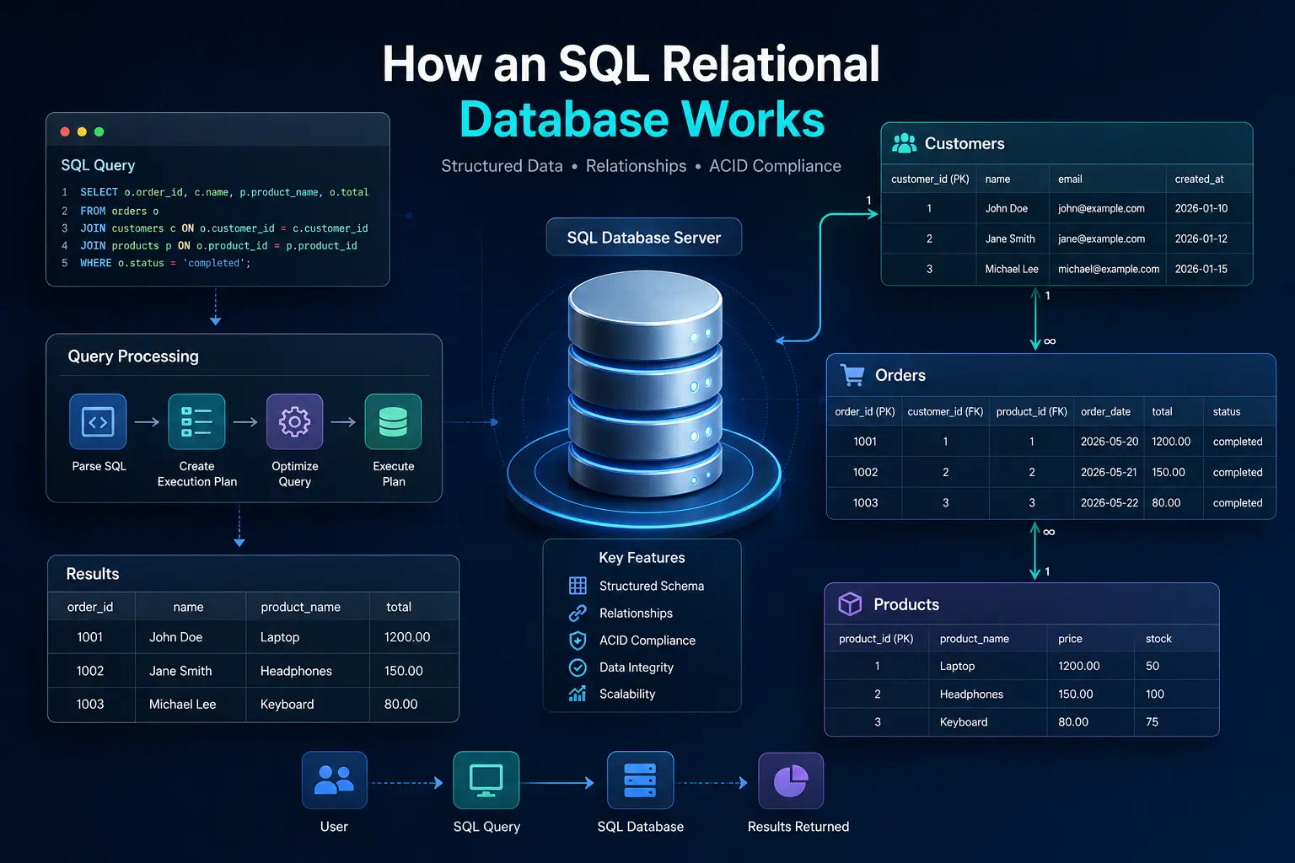This screenshot has width=1295, height=863.
Task: Click the customer_id (FK) header in Orders
Action: 945,411
